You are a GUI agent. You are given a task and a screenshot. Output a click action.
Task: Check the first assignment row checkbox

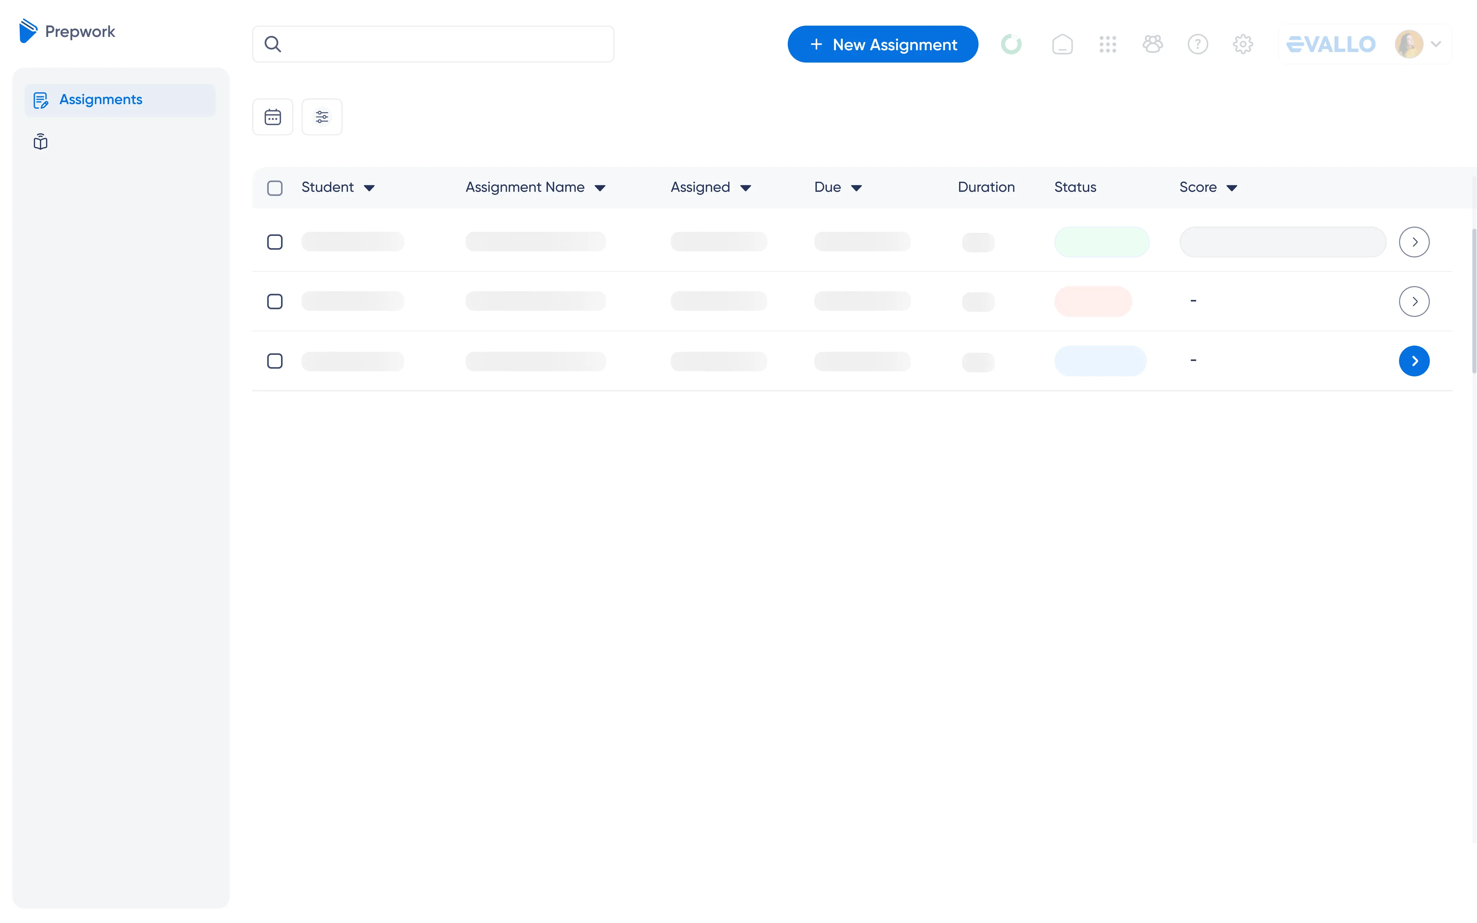(x=275, y=242)
